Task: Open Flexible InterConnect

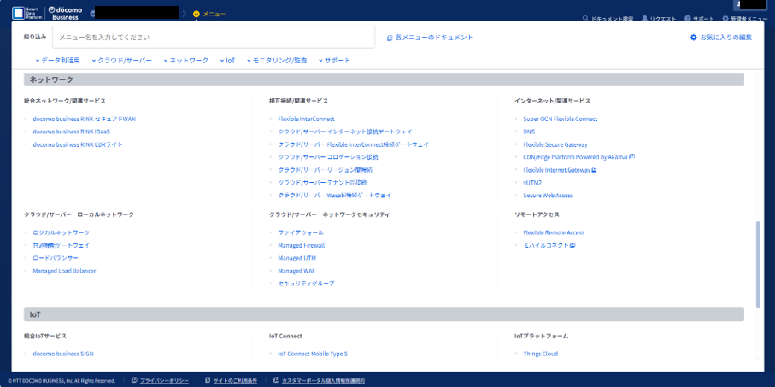Action: pyautogui.click(x=306, y=119)
